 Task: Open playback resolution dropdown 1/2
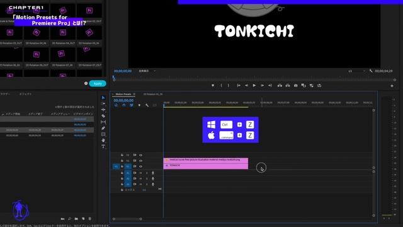click(x=356, y=71)
